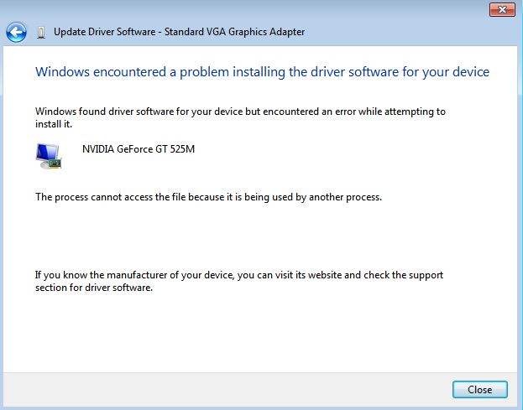Click 'Standard VGA Graphics Adapter' in the title
This screenshot has width=523, height=410.
pos(234,32)
